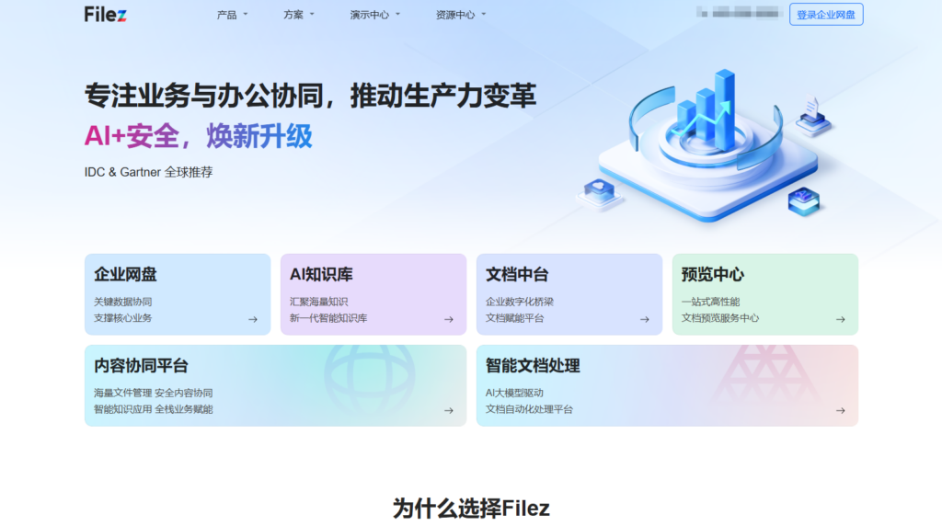942x526 pixels.
Task: Expand the 产品 dropdown menu
Action: click(232, 15)
